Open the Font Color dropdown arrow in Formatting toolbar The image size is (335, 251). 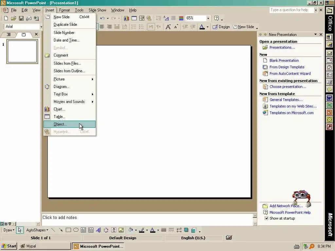coord(207,27)
